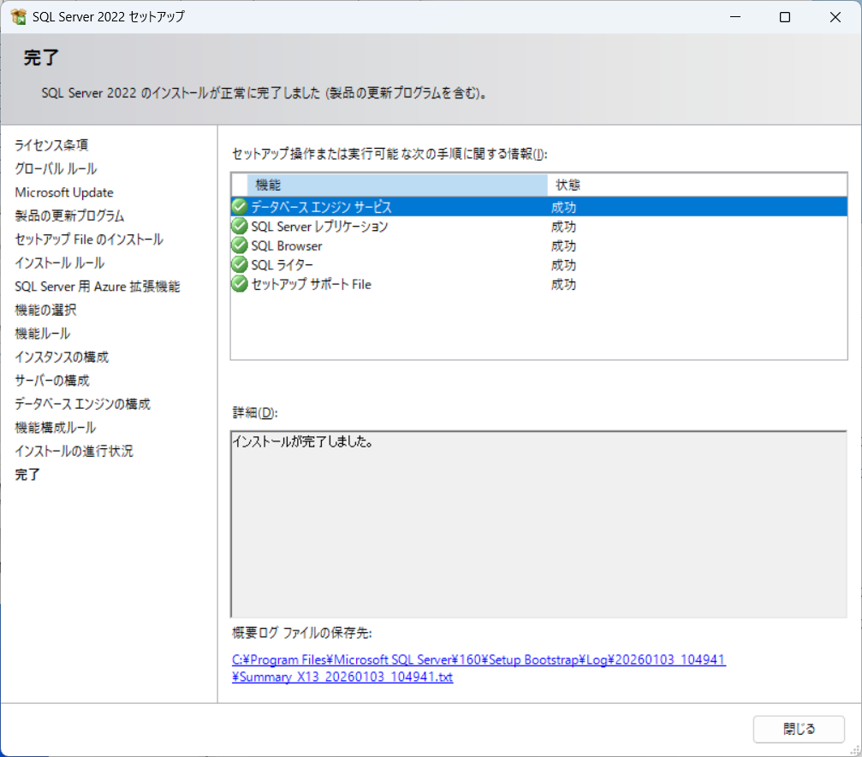The height and width of the screenshot is (757, 862).
Task: Click Microsoft Update in the step list
Action: [64, 192]
